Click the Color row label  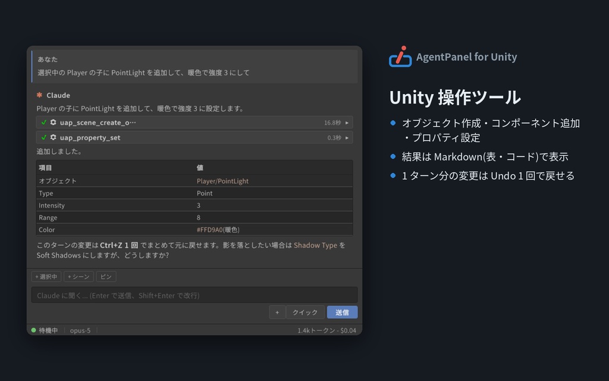coord(46,229)
